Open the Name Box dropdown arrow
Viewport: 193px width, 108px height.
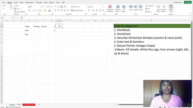(11, 18)
